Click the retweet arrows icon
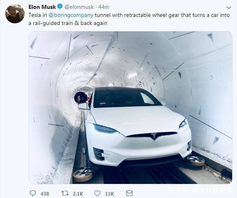Screen dimensions: 237x198 click(65, 193)
